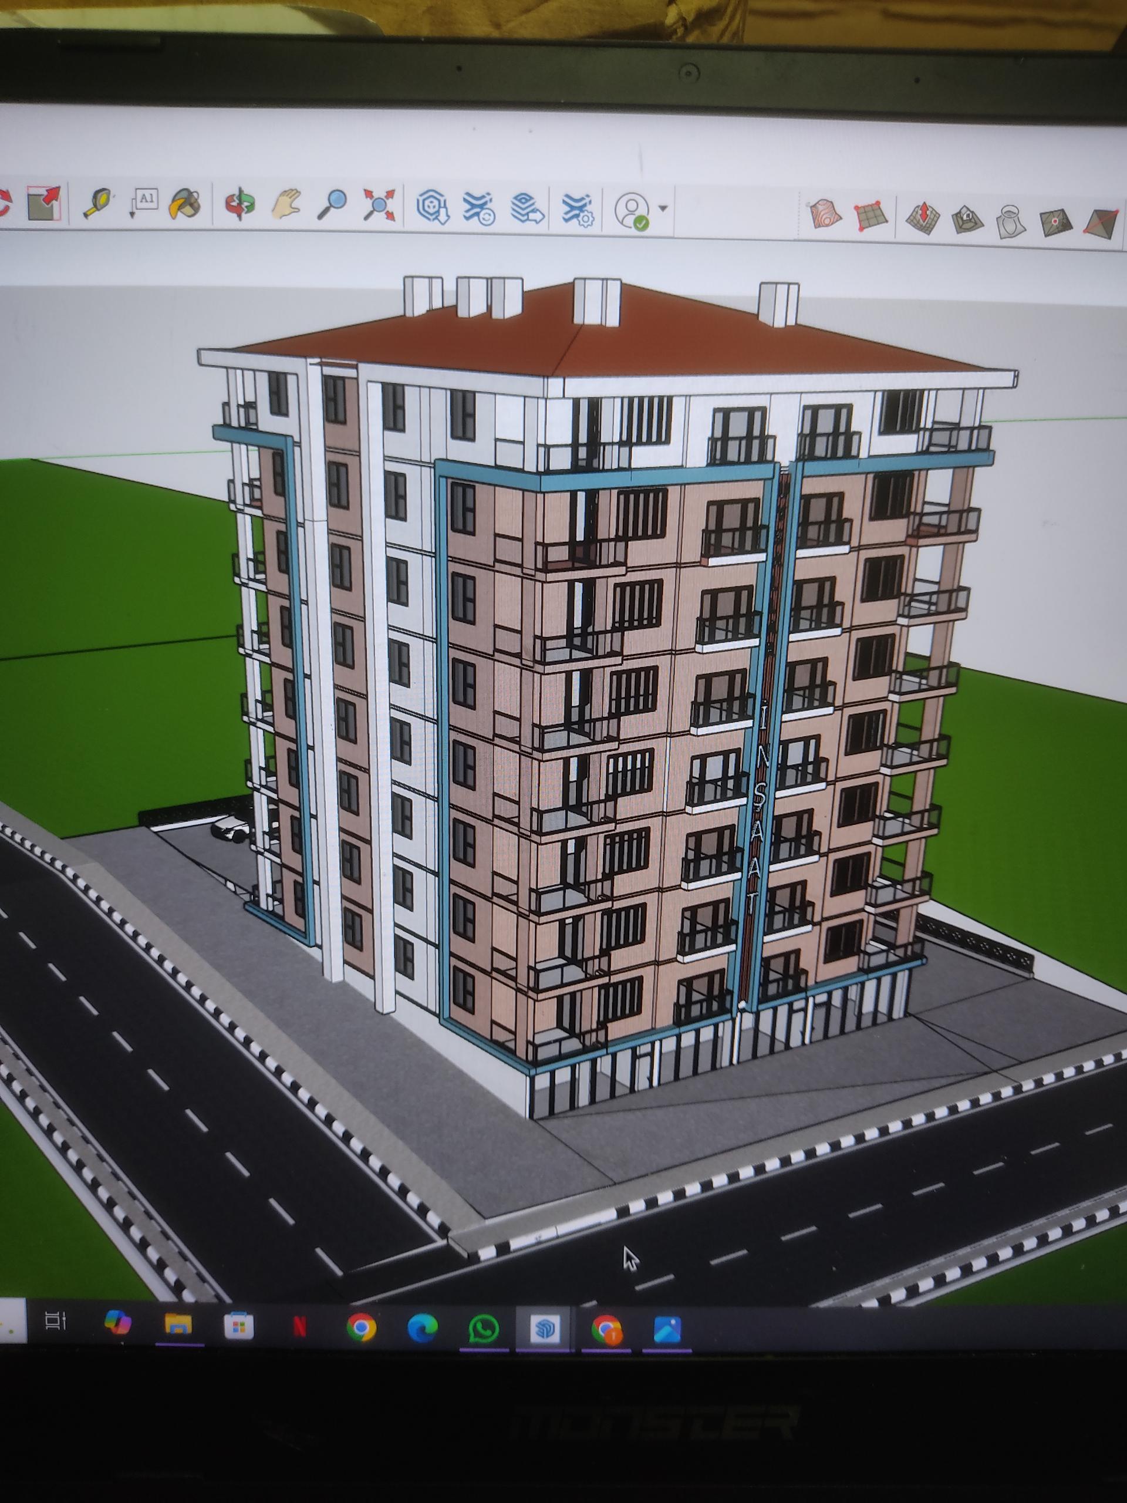Open the Extension Warehouse icon

point(479,208)
